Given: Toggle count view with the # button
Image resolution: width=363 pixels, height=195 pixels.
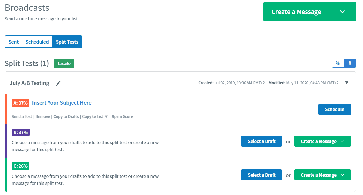Looking at the screenshot, I should pos(350,63).
